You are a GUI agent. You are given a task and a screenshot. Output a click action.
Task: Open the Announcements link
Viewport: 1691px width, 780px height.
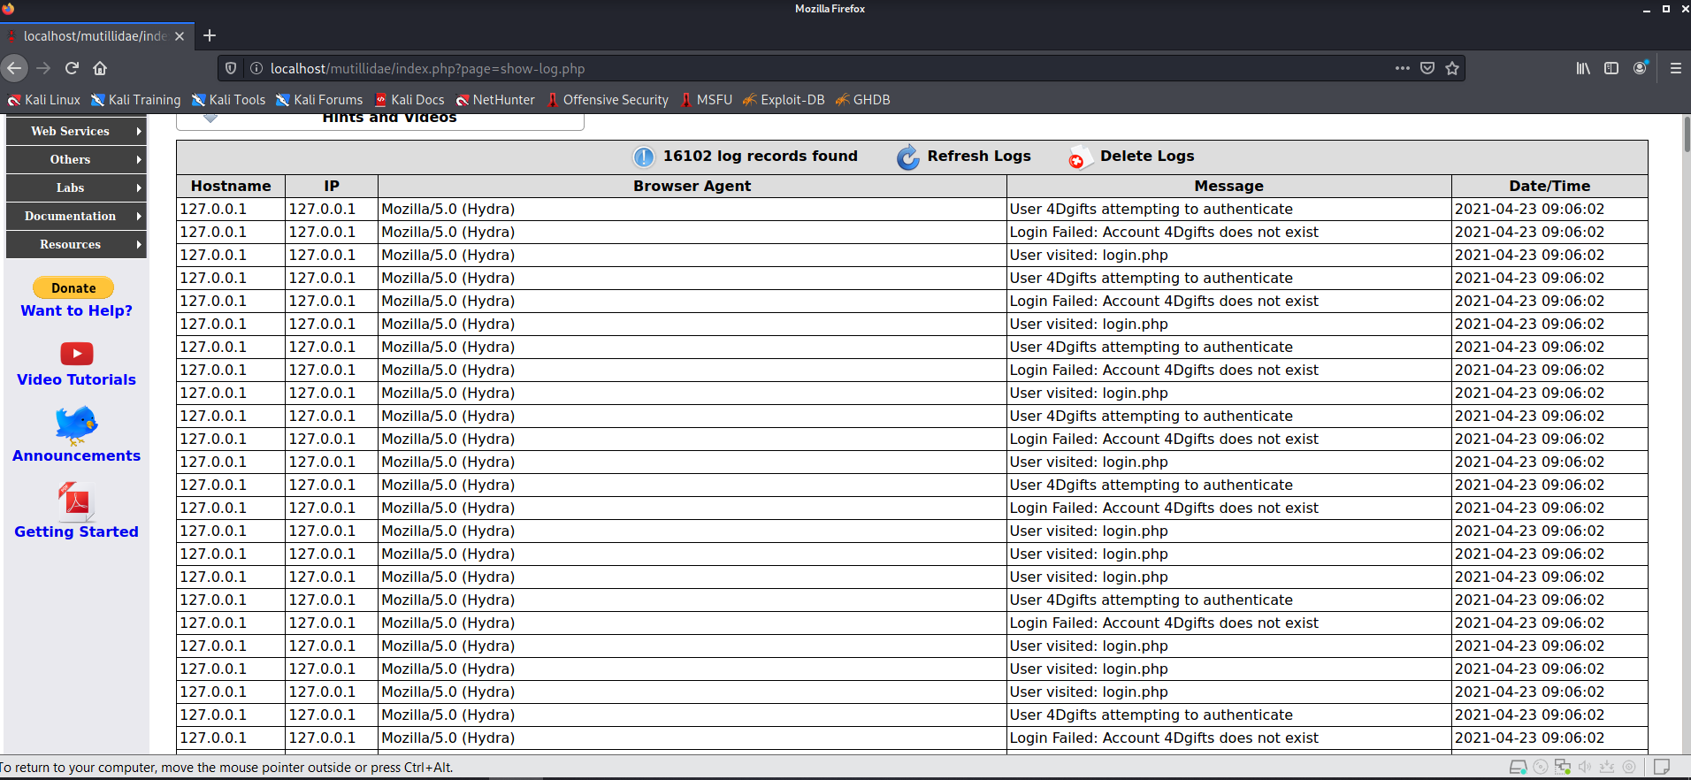[77, 455]
